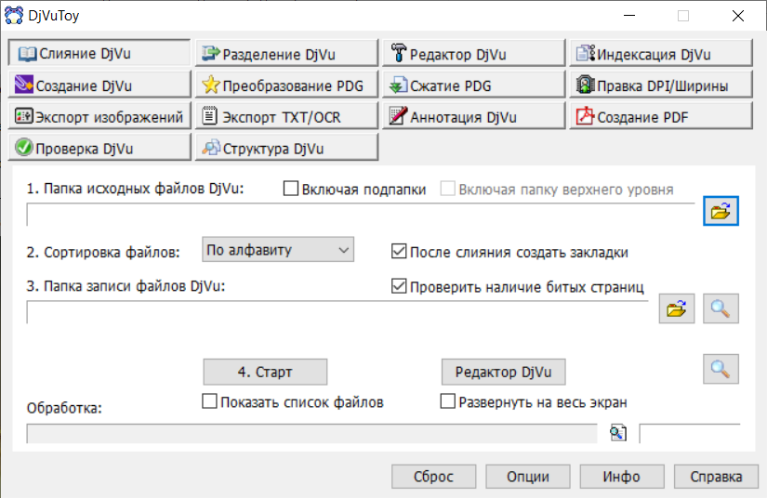Browse for the source DjVu folder

(721, 211)
